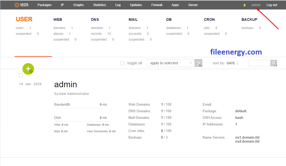286x166 pixels.
Task: Open the IP menu
Action: click(62, 5)
